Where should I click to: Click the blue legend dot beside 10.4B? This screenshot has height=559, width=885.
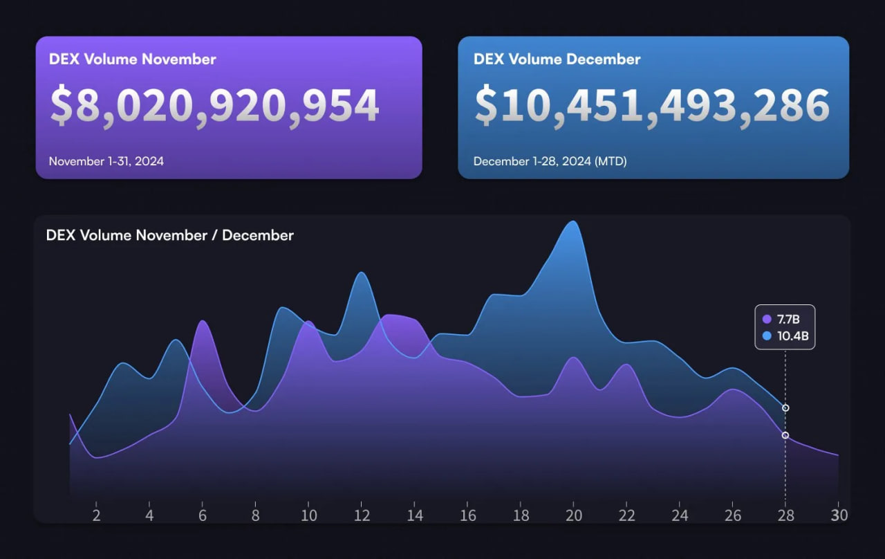[x=766, y=336]
